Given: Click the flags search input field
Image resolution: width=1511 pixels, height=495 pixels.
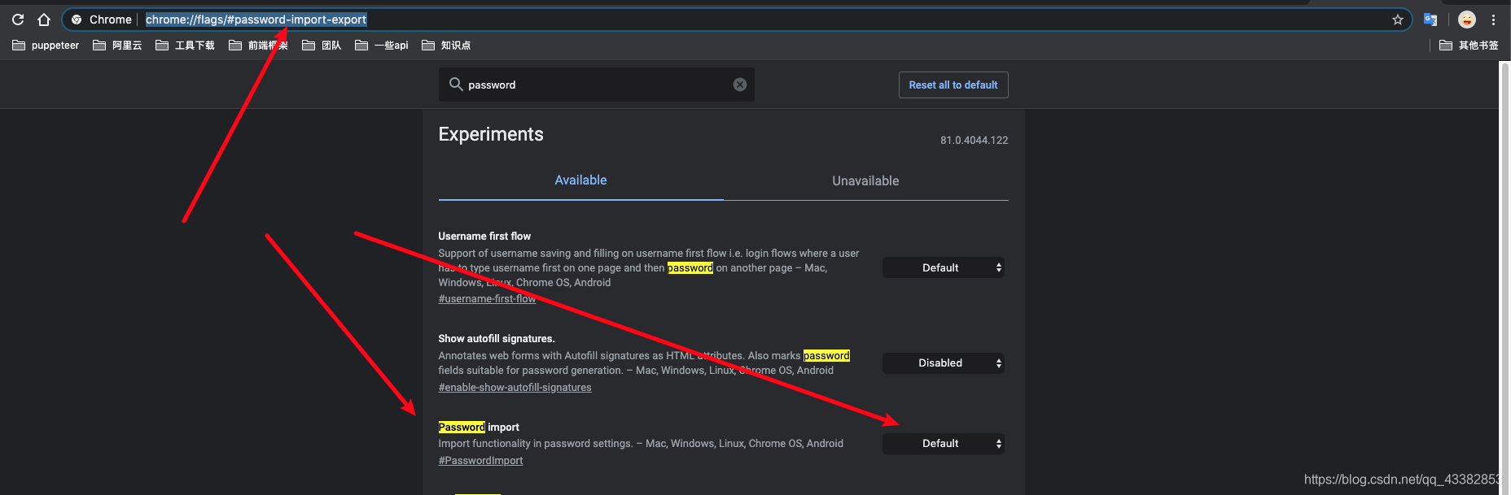Looking at the screenshot, I should [x=597, y=85].
